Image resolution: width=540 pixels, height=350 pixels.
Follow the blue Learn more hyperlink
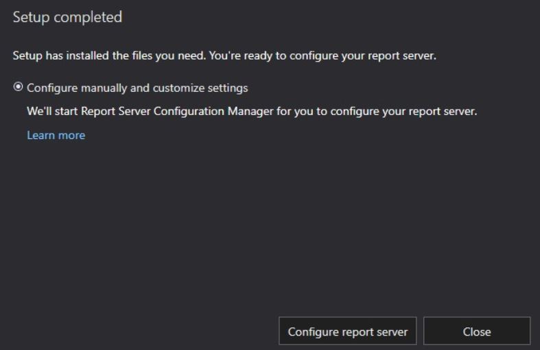click(56, 135)
